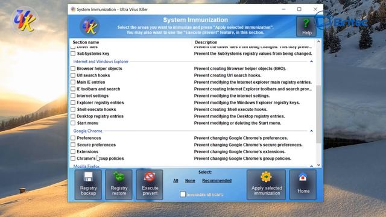This screenshot has height=217, width=386.
Task: Check the SubSystems key checkbox
Action: tap(73, 54)
